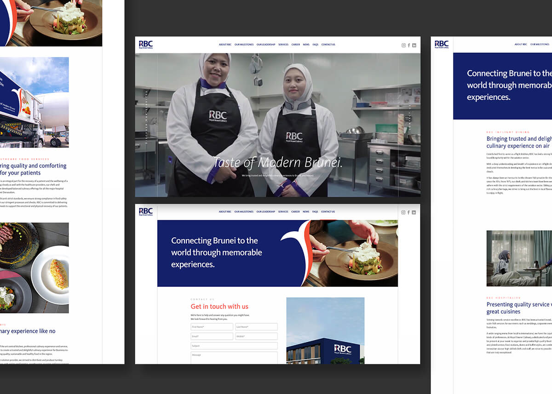Screen dimensions: 552x394
Task: Click the blue Connecting Brunei banner on right page
Action: pyautogui.click(x=502, y=86)
